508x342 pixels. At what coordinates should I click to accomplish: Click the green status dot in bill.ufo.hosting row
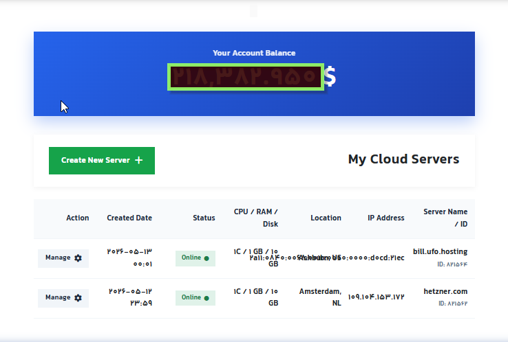coord(207,258)
